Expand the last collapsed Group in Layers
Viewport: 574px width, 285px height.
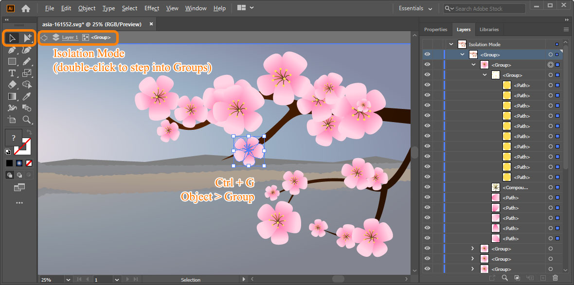coord(472,269)
